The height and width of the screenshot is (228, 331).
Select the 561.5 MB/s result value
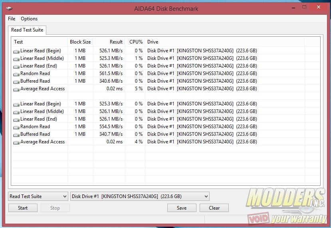pos(111,73)
